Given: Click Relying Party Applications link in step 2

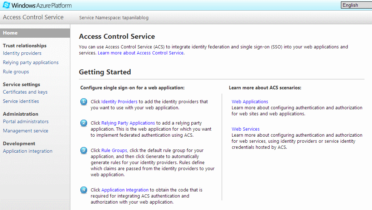Looking at the screenshot, I should 128,123.
